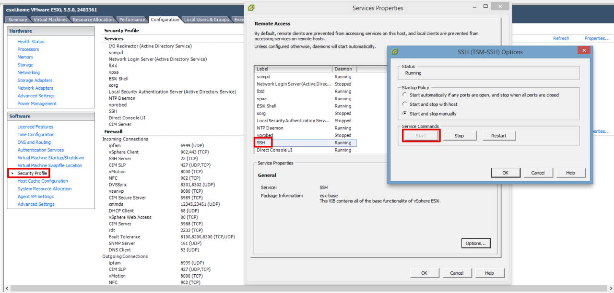Image resolution: width=614 pixels, height=293 pixels.
Task: Click OK at bottom of Services Properties
Action: [x=424, y=273]
